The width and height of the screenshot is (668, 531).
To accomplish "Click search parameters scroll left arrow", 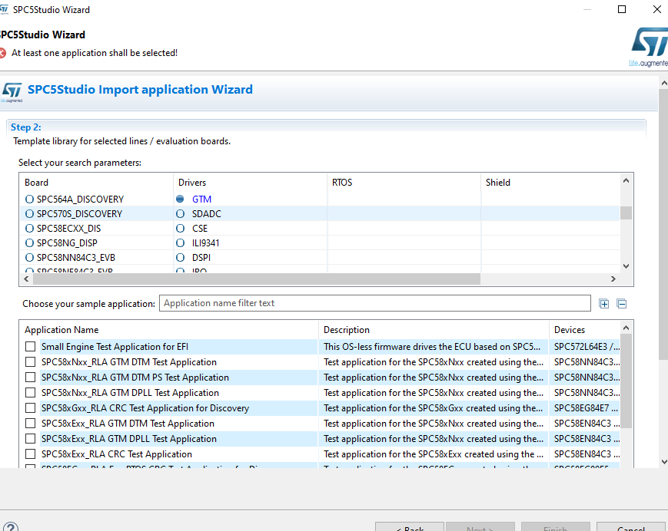I will coord(26,279).
